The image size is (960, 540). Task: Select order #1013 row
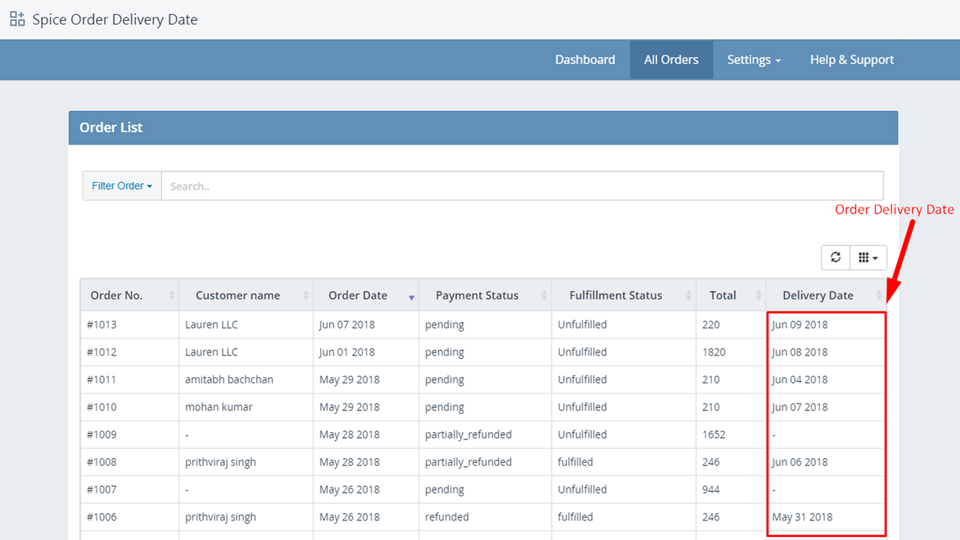[102, 325]
